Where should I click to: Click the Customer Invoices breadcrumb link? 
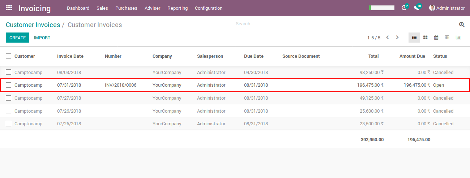tap(33, 25)
